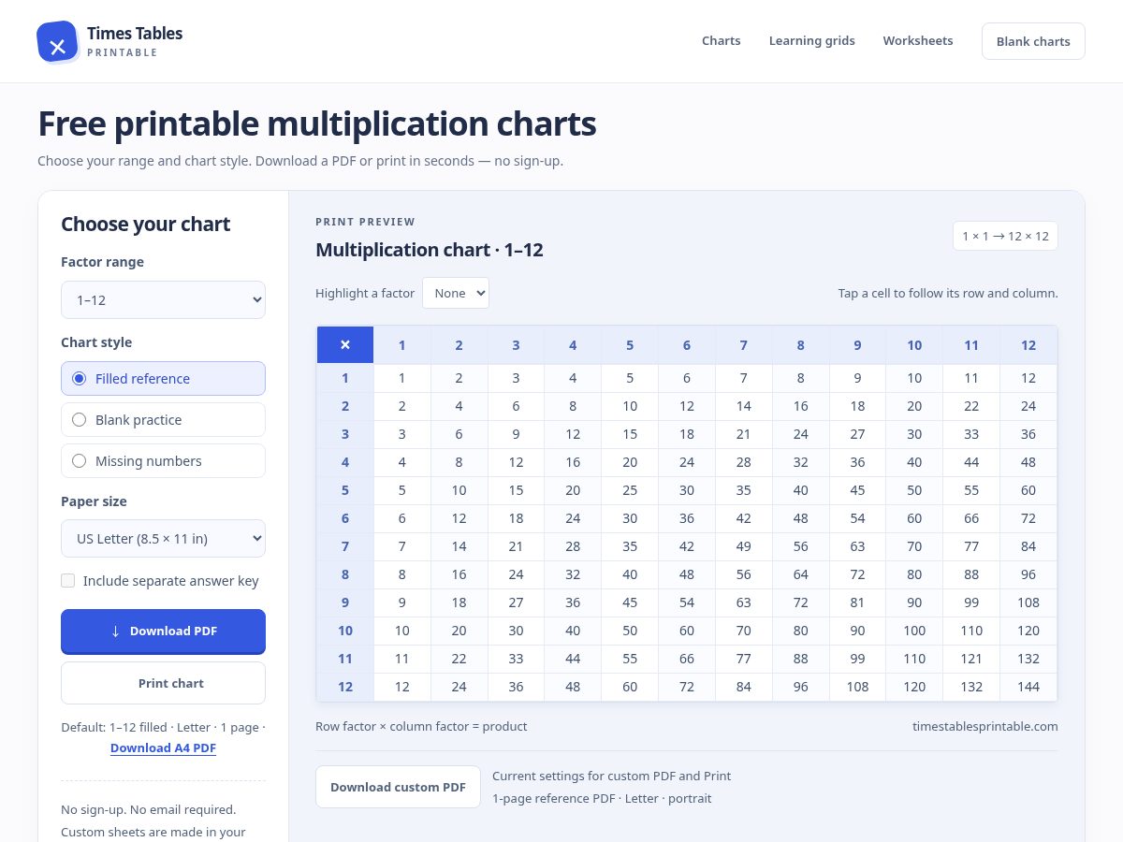Click the Times Tables Printable title
Viewport: 1123px width, 842px height.
(x=135, y=41)
